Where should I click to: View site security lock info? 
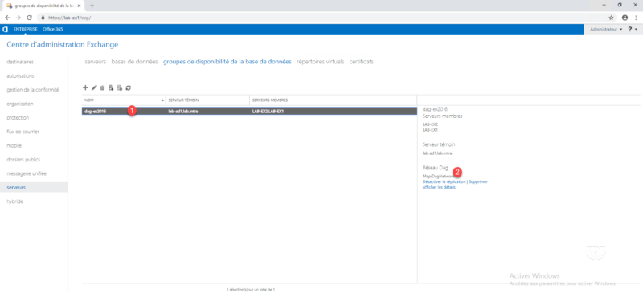coord(43,18)
